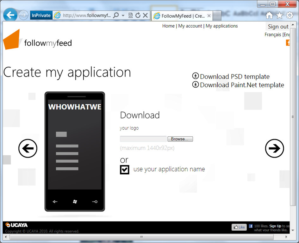The width and height of the screenshot is (299, 243).
Task: Go to next step with right arrow
Action: (274, 148)
